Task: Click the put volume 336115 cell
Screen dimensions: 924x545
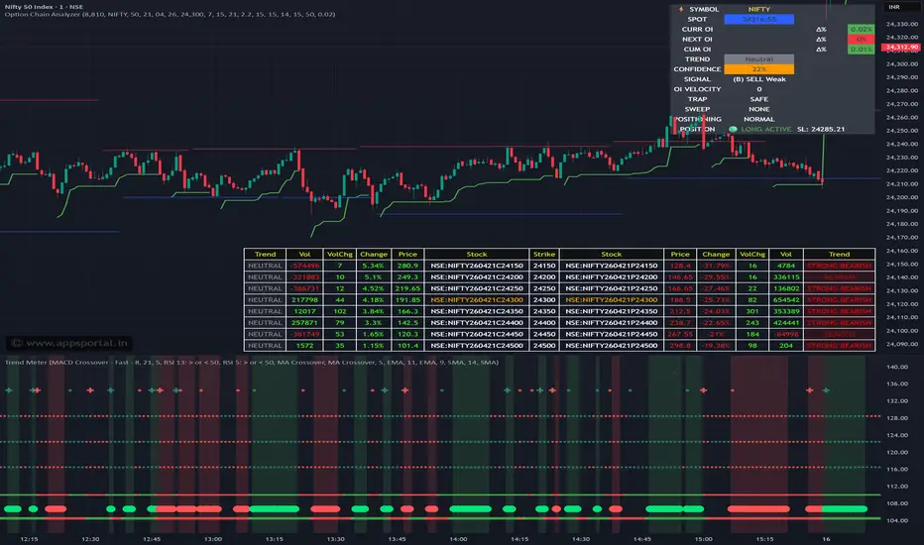Action: (x=786, y=276)
